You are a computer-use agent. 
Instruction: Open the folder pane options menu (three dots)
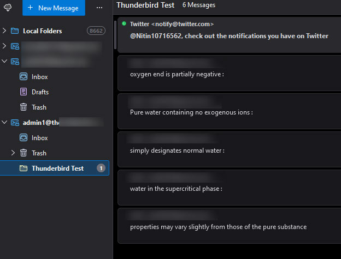pyautogui.click(x=99, y=8)
